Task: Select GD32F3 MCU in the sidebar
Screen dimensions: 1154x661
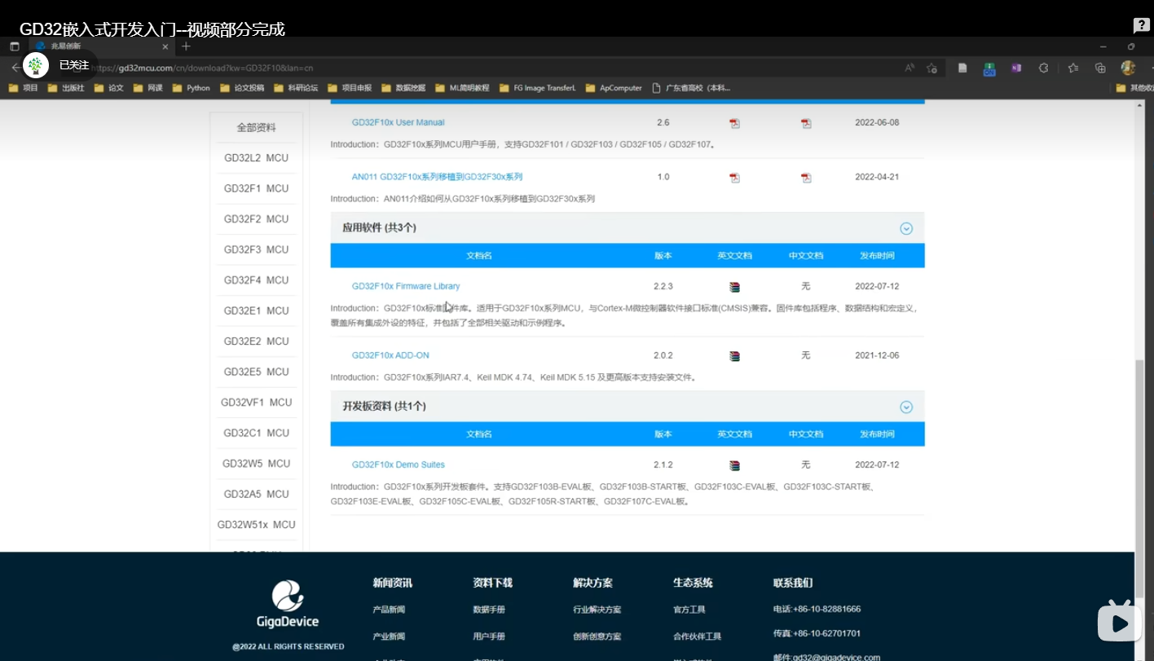Action: tap(256, 249)
